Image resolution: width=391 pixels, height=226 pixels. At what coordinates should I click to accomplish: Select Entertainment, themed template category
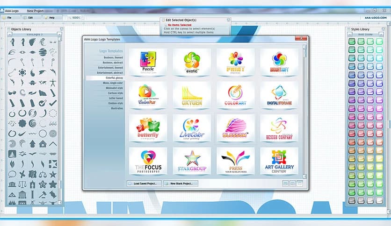(x=110, y=68)
